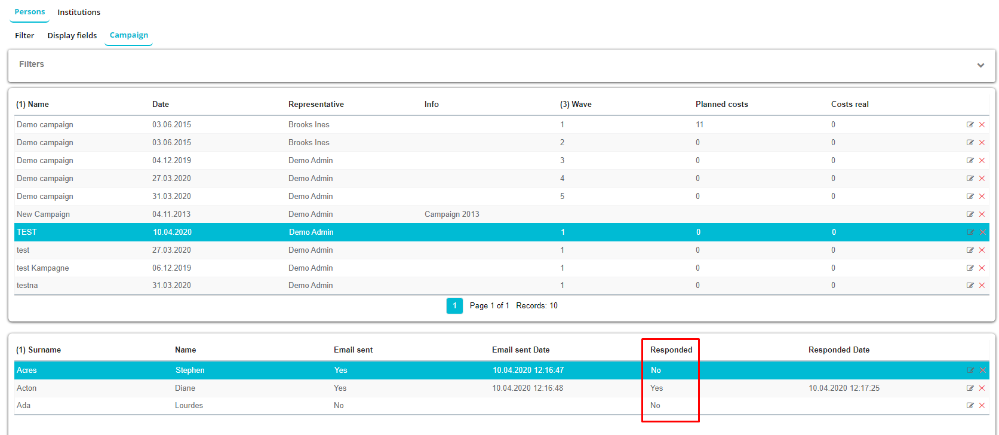Edit the testna campaign entry
999x435 pixels.
(x=970, y=286)
